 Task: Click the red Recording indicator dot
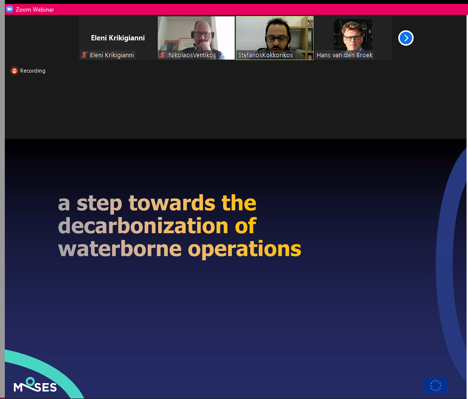[x=14, y=71]
